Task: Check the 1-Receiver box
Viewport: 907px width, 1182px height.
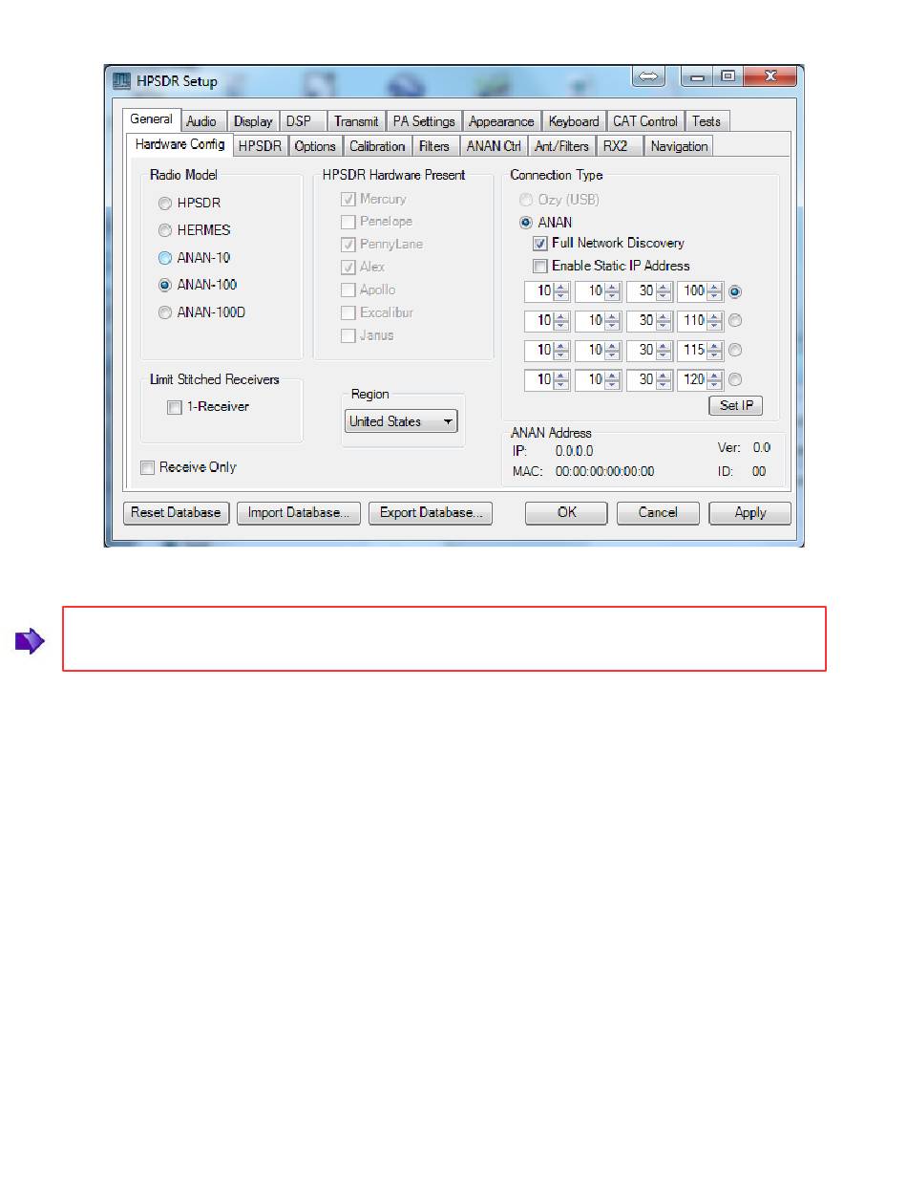Action: (174, 407)
